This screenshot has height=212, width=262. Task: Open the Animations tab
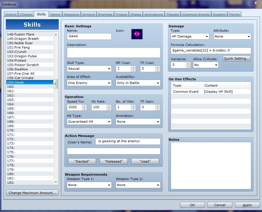[154, 15]
